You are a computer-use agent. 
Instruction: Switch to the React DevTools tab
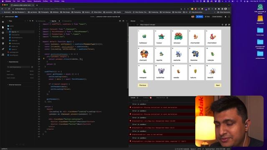click(x=161, y=98)
